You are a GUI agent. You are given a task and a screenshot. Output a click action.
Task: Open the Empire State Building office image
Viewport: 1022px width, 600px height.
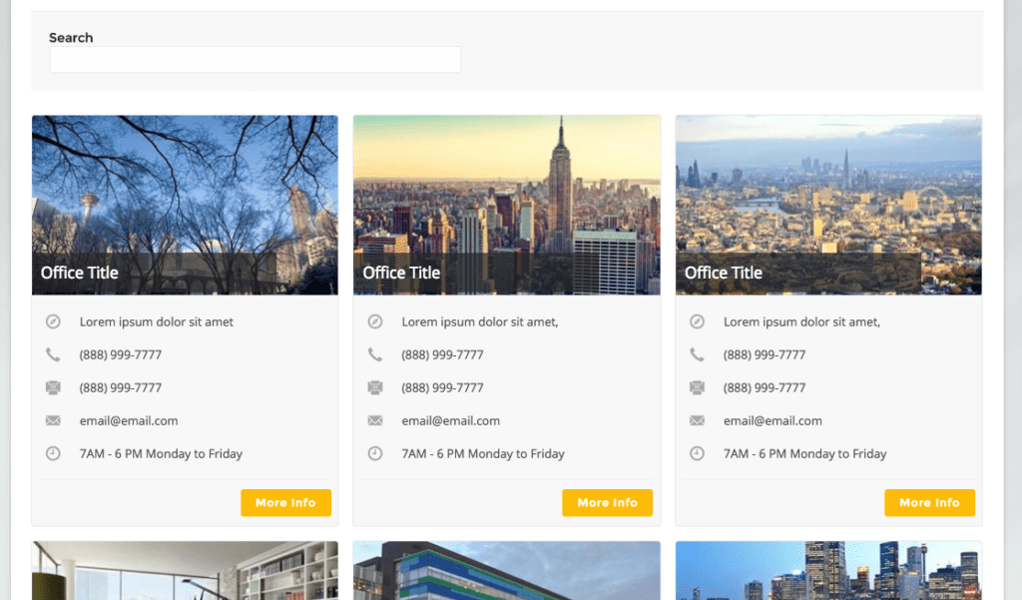click(x=506, y=185)
